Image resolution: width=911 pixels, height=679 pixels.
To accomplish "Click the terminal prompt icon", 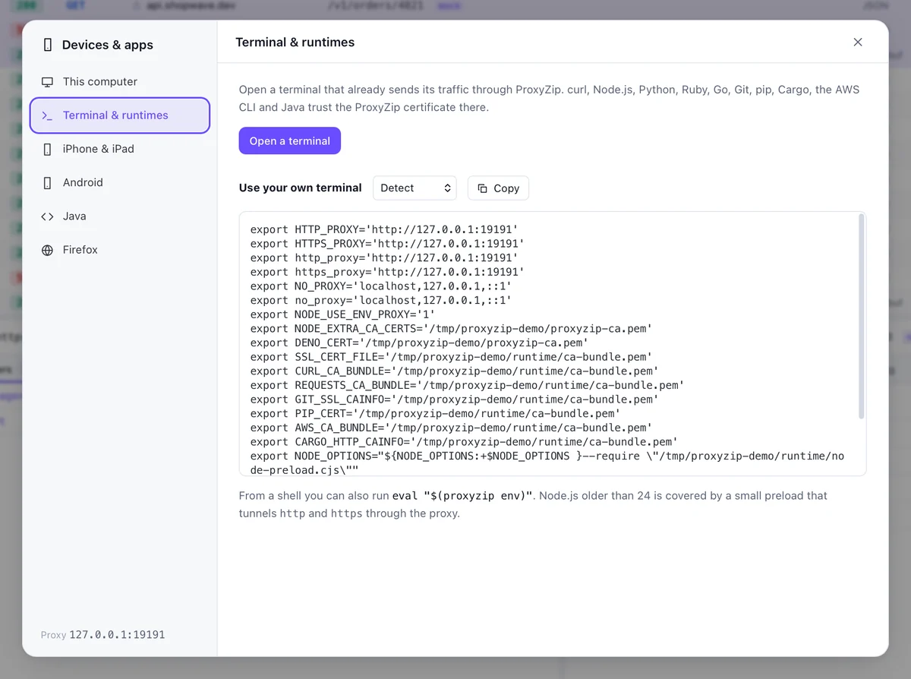I will click(x=47, y=115).
